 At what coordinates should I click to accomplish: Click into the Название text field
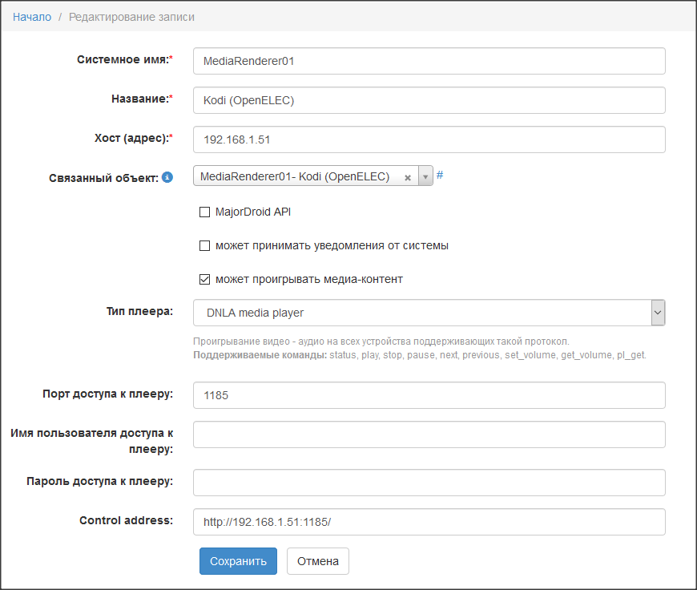pyautogui.click(x=429, y=100)
